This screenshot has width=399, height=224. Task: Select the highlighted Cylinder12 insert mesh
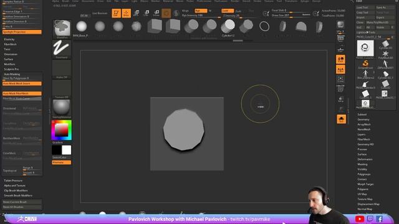228,26
